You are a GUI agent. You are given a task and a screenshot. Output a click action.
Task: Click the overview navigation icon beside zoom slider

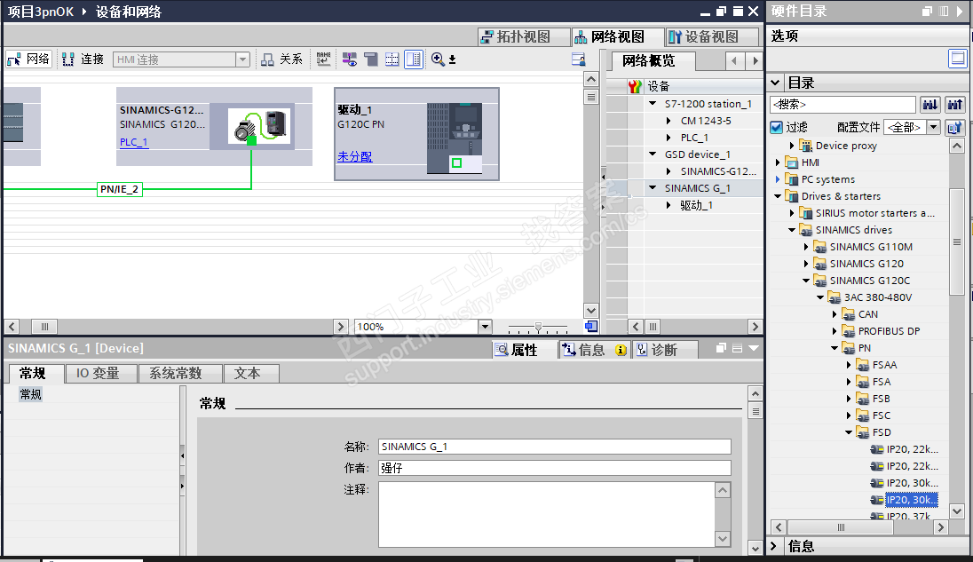point(591,327)
